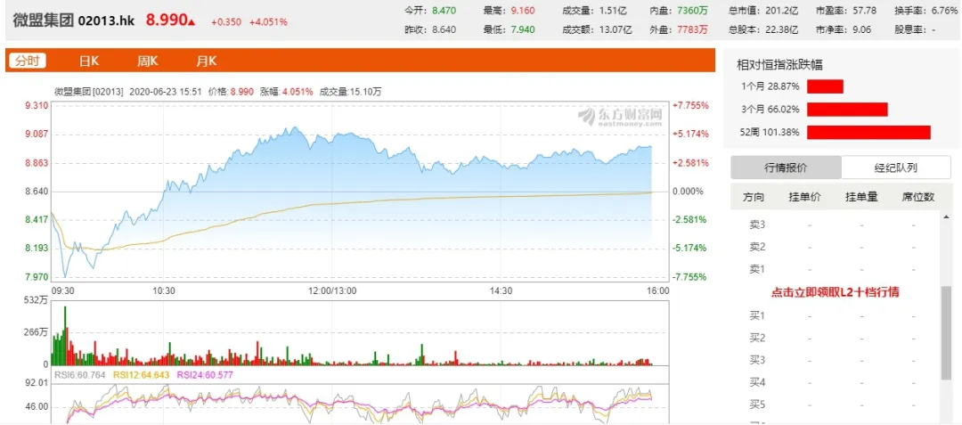The height and width of the screenshot is (425, 962).
Task: Click the 3个月 66.02% red bar
Action: (847, 110)
